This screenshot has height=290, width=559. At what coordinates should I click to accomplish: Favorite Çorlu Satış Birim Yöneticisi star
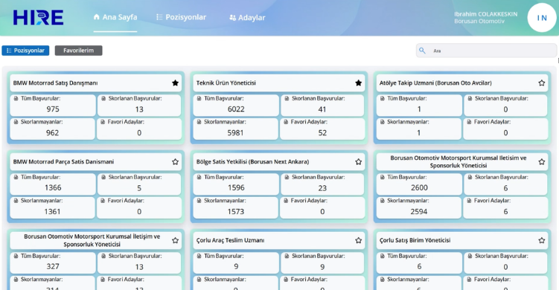(542, 240)
